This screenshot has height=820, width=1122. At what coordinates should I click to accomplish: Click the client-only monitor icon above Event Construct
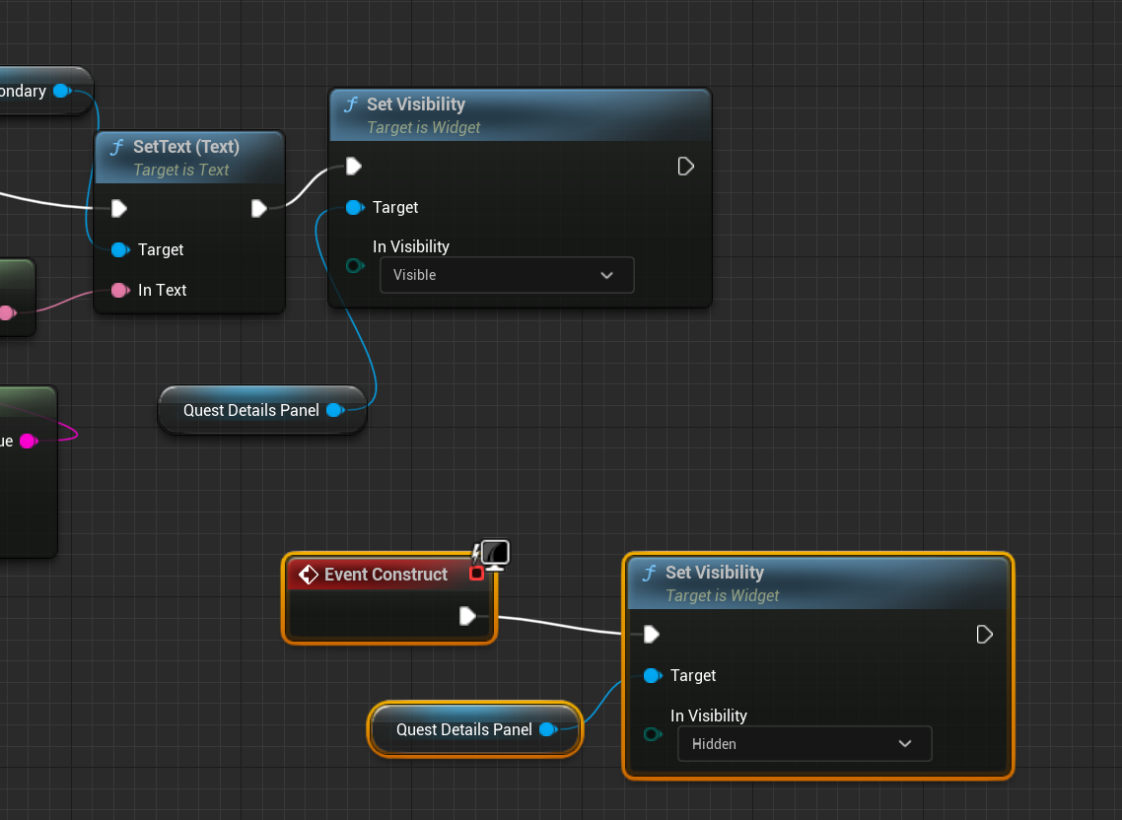[x=495, y=554]
